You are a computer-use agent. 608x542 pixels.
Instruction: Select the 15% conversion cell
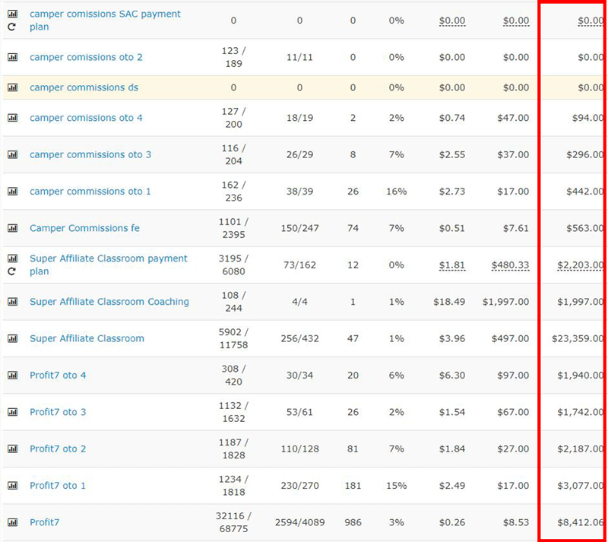pos(396,486)
